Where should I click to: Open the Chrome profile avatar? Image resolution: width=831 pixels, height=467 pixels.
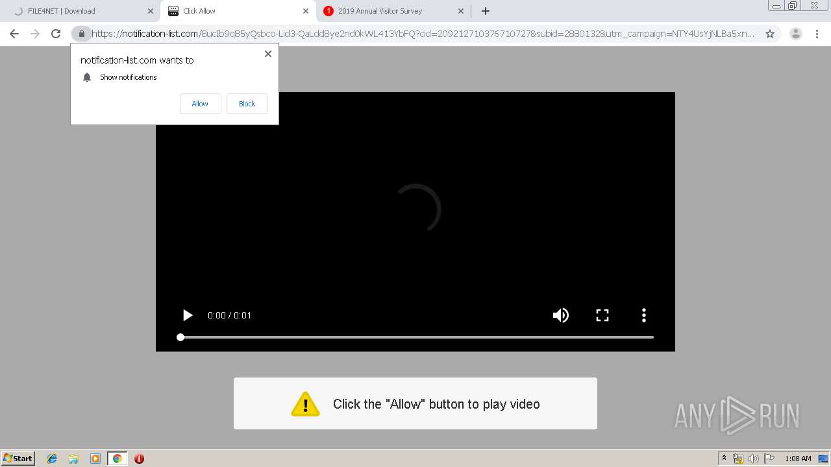[795, 34]
